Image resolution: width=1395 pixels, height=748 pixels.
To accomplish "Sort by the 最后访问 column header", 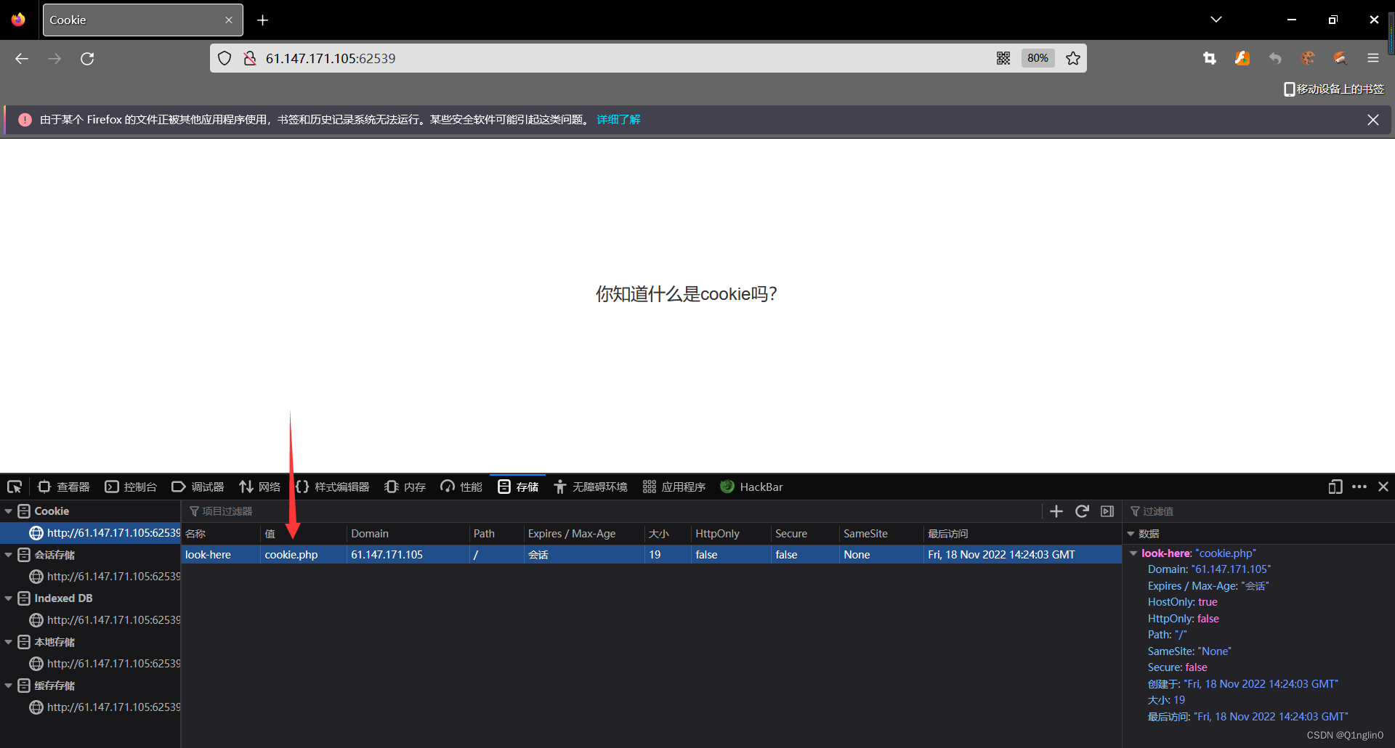I will point(1022,534).
